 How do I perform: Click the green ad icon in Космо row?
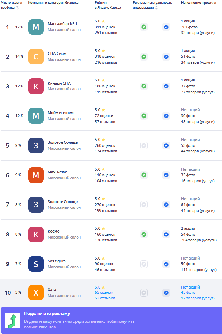coord(144,234)
